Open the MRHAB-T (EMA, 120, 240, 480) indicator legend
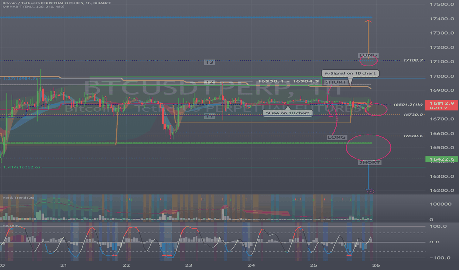Screen dimensions: 459x270 point(33,7)
